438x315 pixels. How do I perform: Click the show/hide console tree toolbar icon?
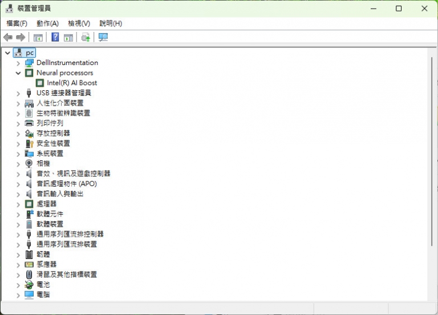pos(38,38)
